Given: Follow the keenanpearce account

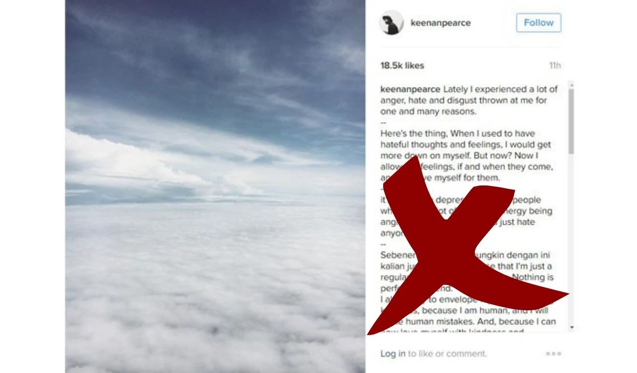Looking at the screenshot, I should coord(538,23).
